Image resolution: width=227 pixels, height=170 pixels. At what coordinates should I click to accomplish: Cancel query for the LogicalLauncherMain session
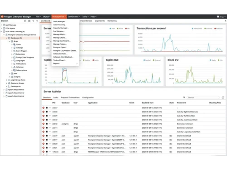point(47,132)
